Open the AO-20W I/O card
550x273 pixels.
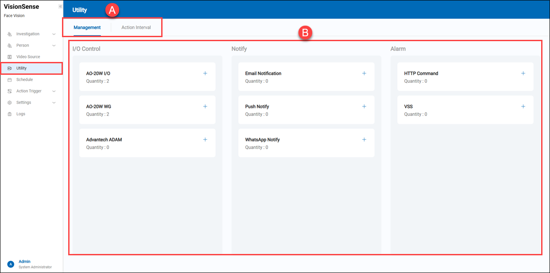(133, 77)
